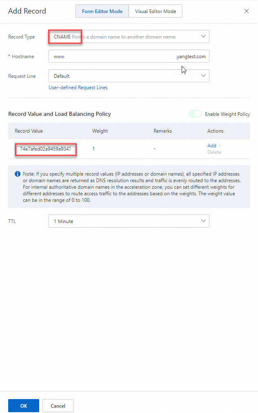Screen dimensions: 258x413
Task: Click the info icon beside the note
Action: click(x=18, y=174)
